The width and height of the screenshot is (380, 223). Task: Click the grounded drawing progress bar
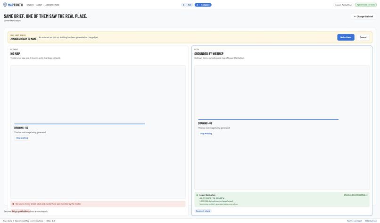[x=268, y=120]
